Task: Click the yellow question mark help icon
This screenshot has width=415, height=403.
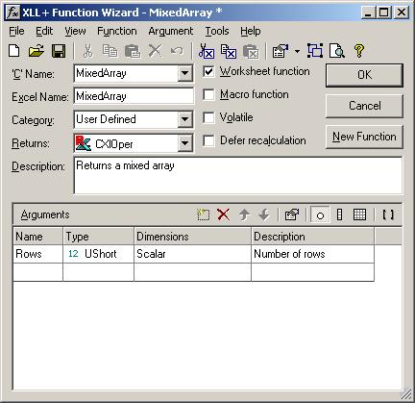Action: 359,51
